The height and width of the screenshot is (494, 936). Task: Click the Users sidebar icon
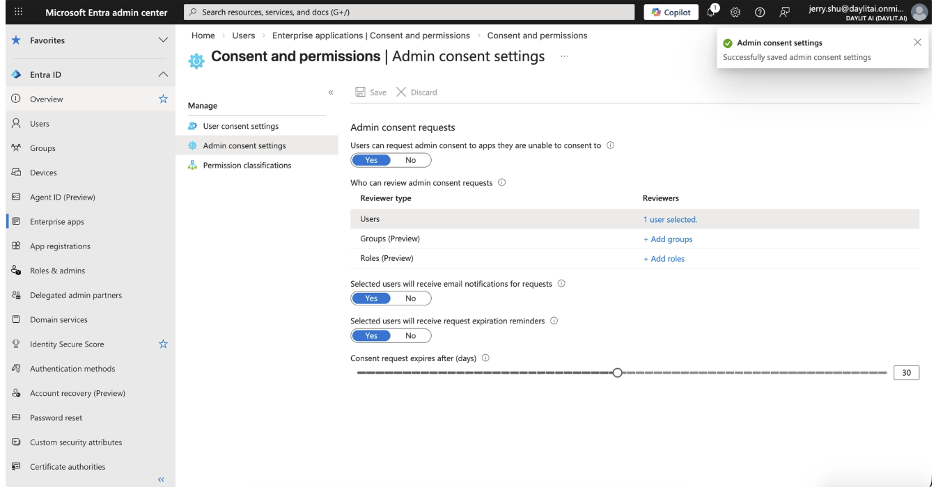tap(15, 124)
